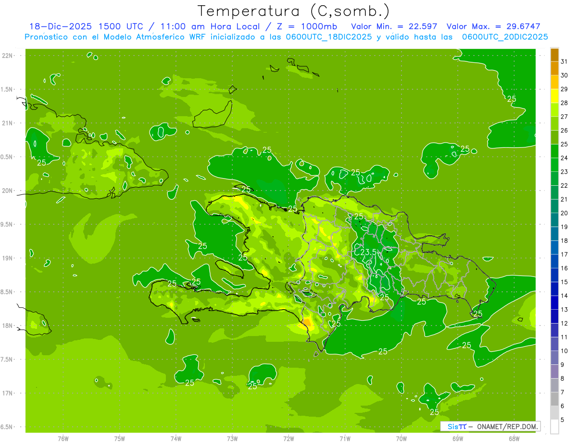The width and height of the screenshot is (577, 445).
Task: Click the "71W" longitude axis label
Action: pyautogui.click(x=345, y=438)
